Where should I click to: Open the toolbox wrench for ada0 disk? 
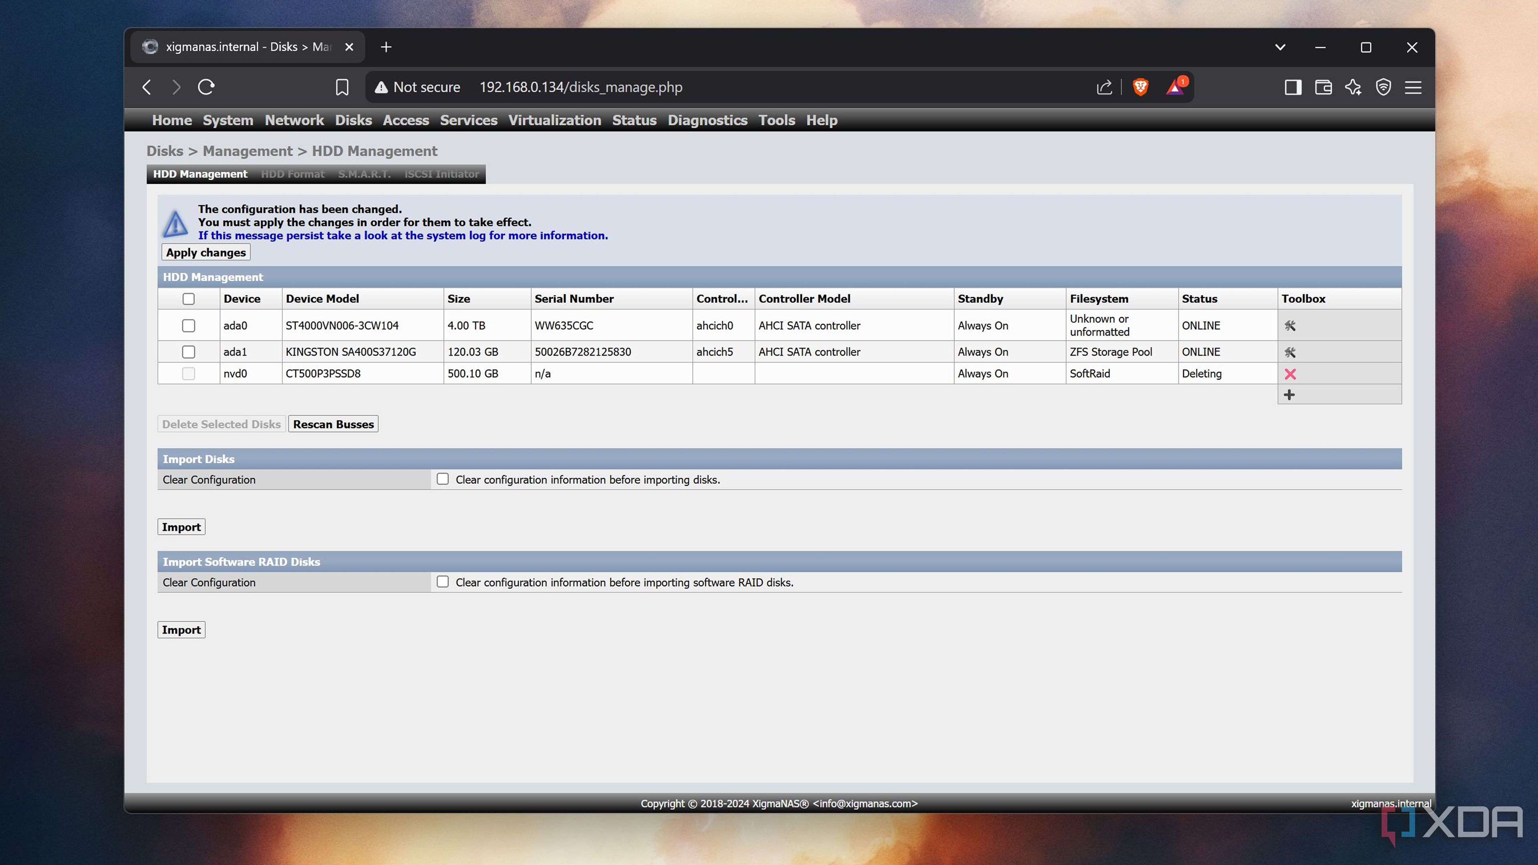1290,325
